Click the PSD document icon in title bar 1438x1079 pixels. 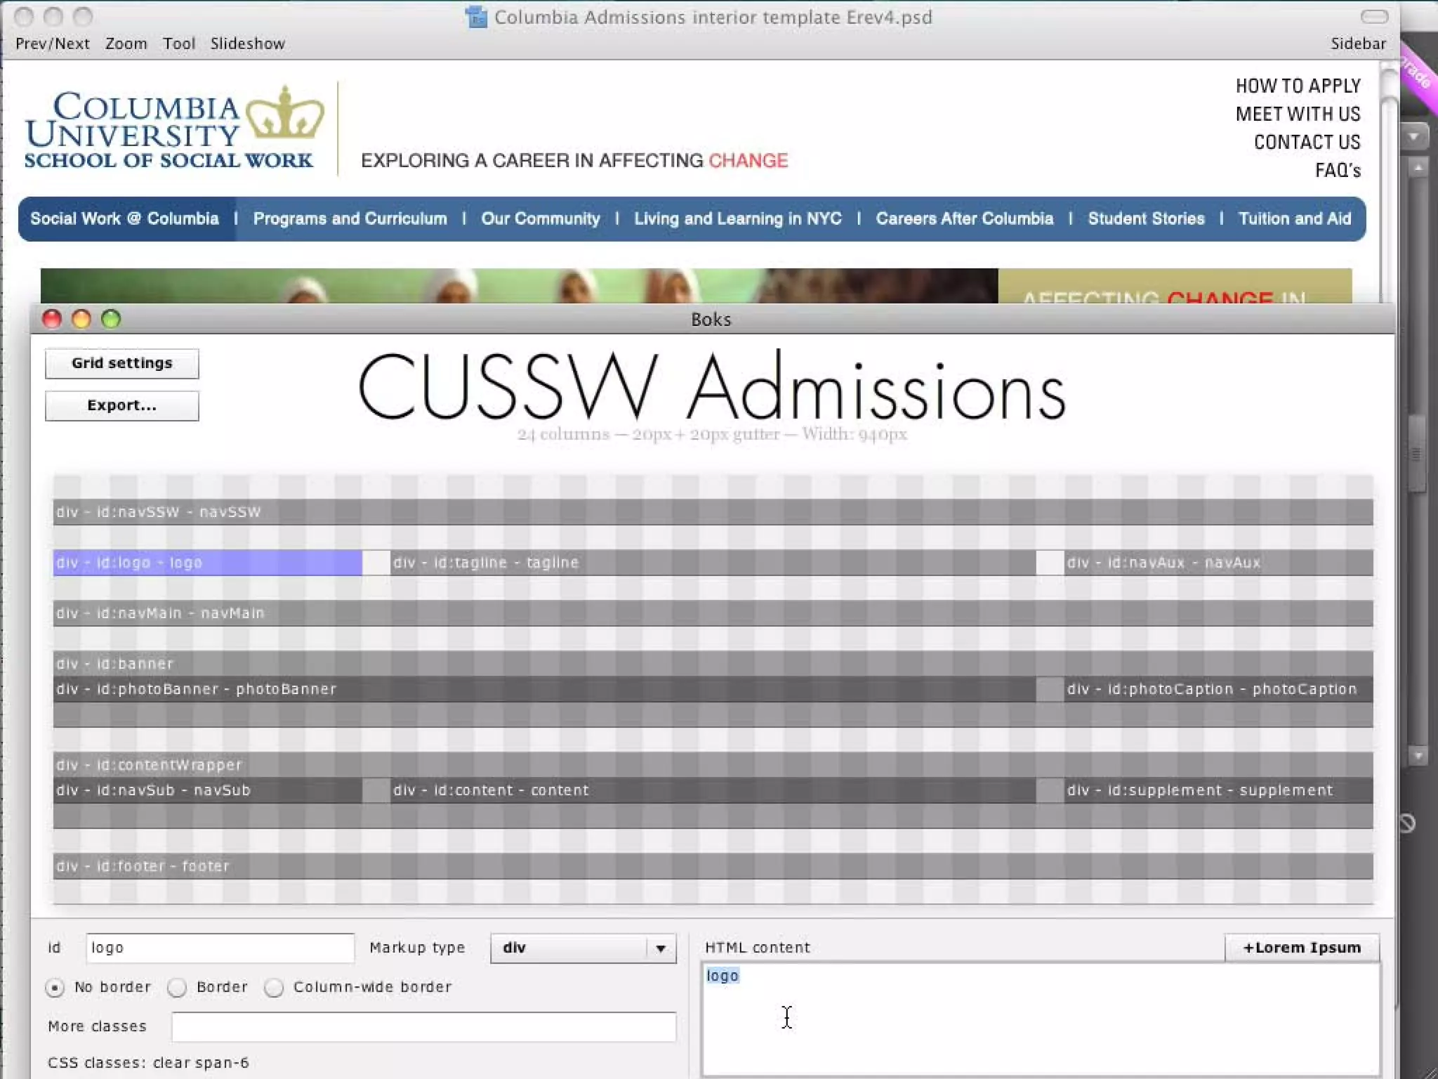coord(476,17)
